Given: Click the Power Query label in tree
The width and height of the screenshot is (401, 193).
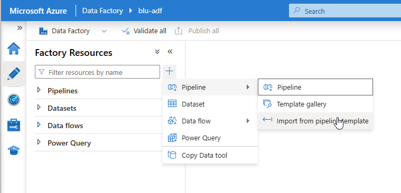Looking at the screenshot, I should point(69,143).
